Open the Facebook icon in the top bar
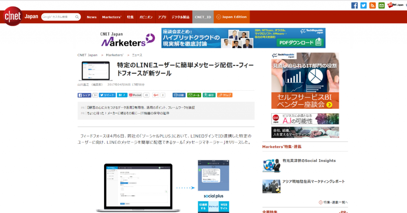Screen dimensions: 407x213 (x=354, y=6)
